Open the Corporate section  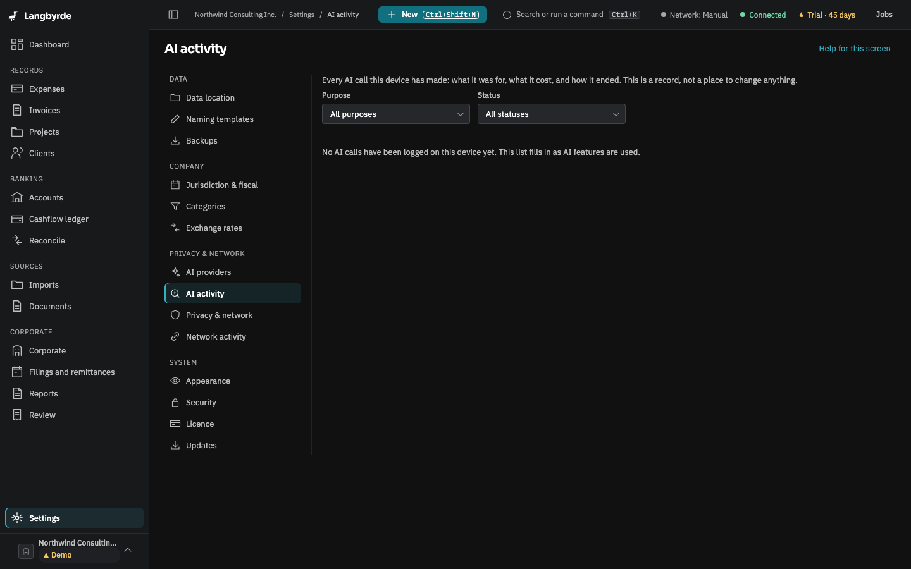click(75, 351)
